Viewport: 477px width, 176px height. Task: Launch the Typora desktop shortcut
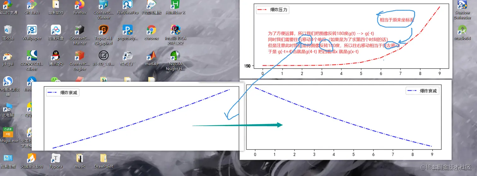click(x=56, y=160)
